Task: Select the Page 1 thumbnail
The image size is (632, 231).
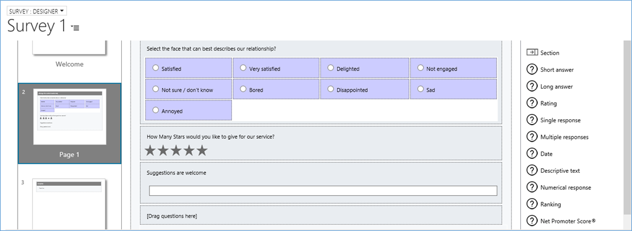Action: [69, 117]
